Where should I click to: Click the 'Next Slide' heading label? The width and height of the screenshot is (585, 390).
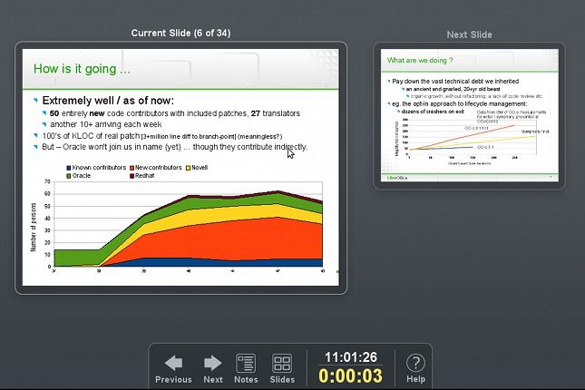(x=469, y=34)
